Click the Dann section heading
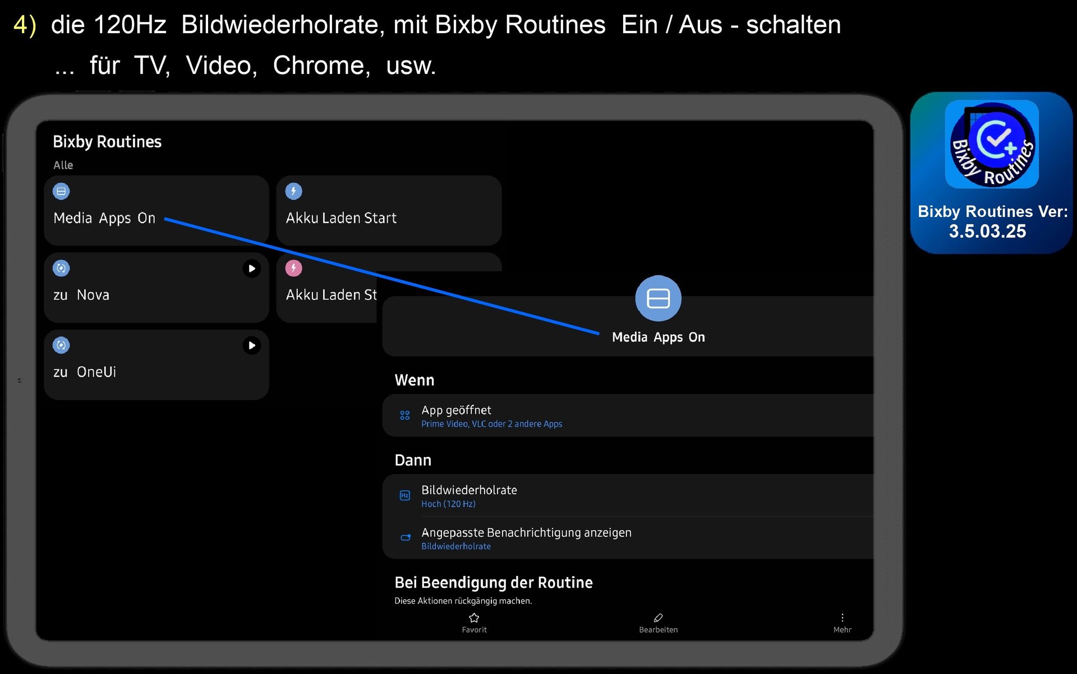Image resolution: width=1077 pixels, height=674 pixels. point(413,460)
